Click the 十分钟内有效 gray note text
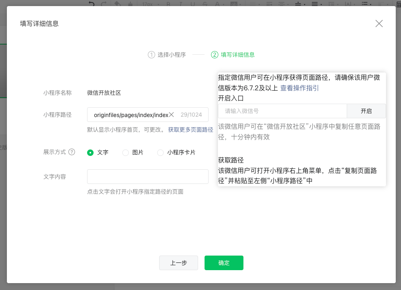 click(250, 137)
